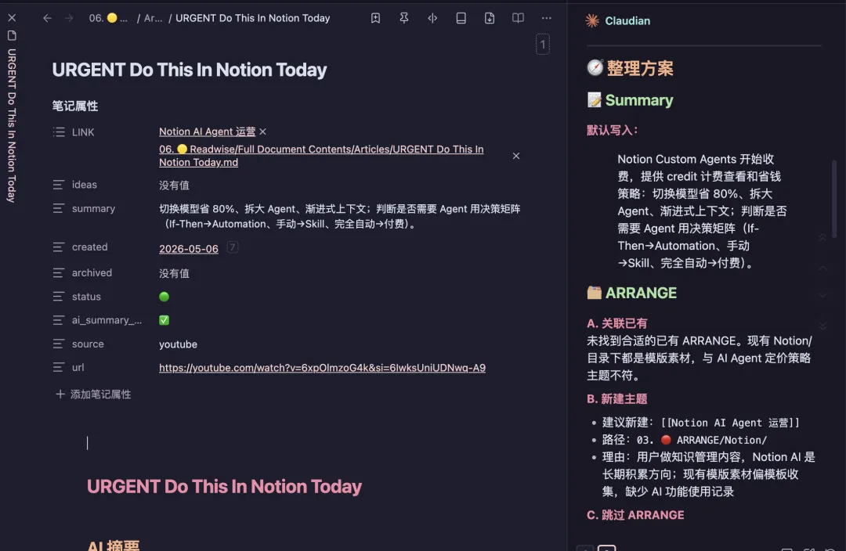Click the C. 跳过 ARRANGE option

click(635, 515)
